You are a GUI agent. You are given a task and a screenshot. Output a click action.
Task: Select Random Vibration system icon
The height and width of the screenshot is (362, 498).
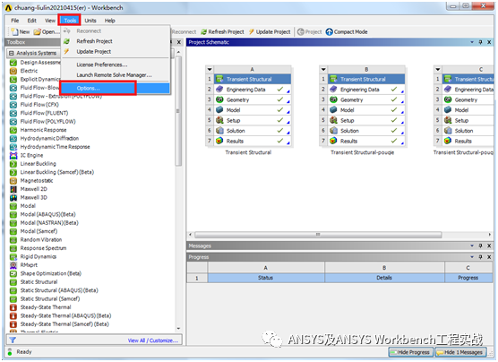13,239
